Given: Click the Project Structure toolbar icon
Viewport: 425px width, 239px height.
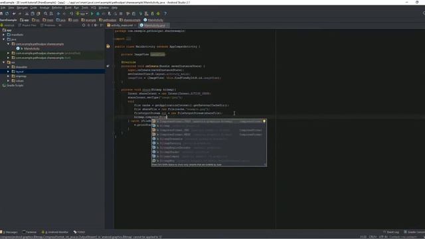Looking at the screenshot, I should (133, 13).
